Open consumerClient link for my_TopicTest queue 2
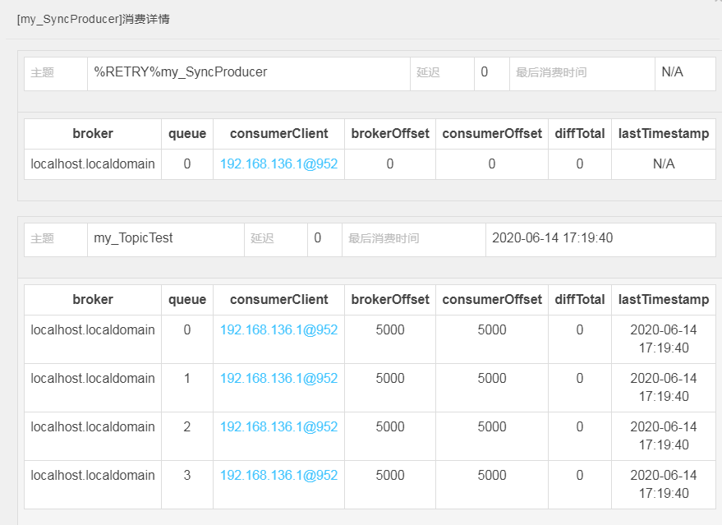 (x=278, y=426)
